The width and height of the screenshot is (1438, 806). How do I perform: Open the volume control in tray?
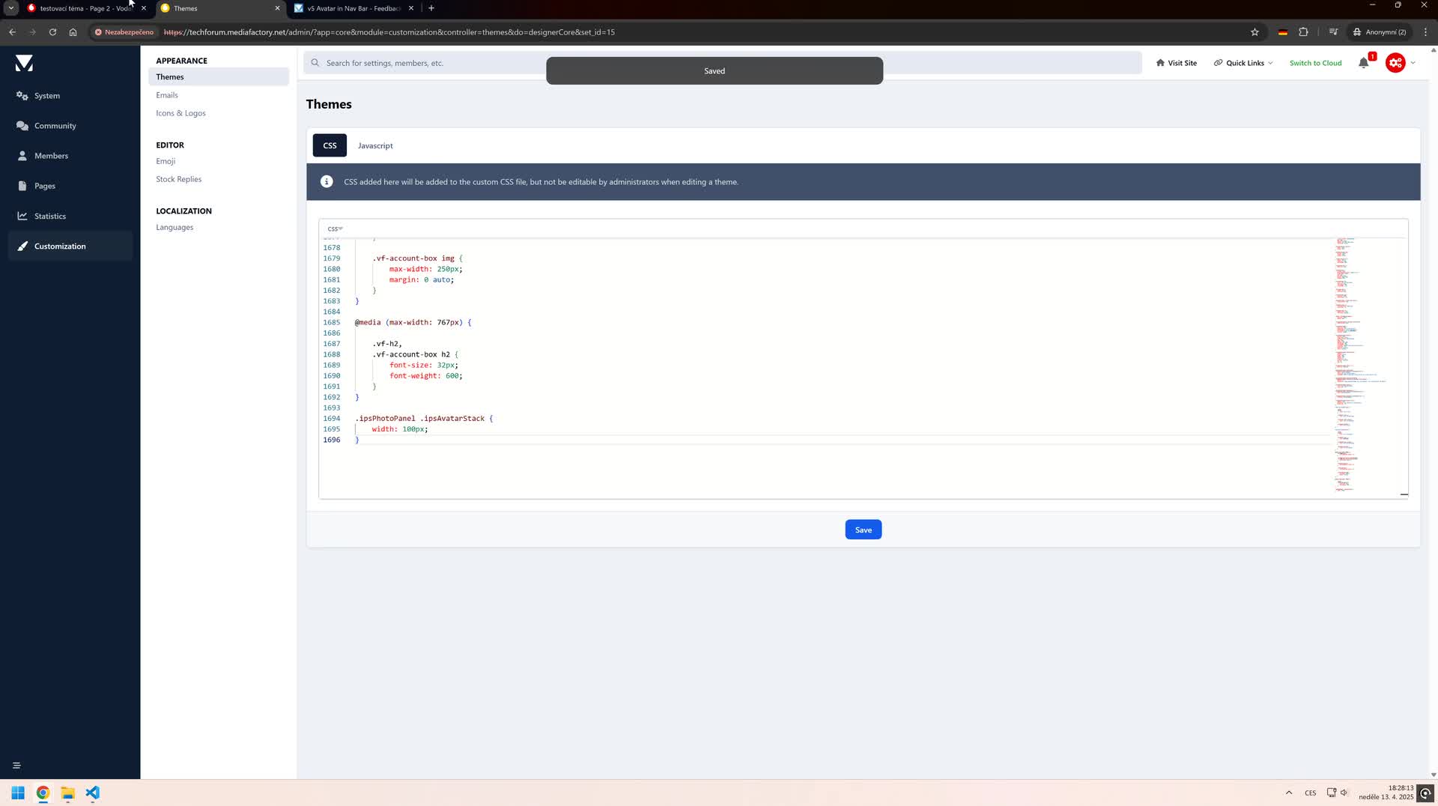pyautogui.click(x=1344, y=793)
